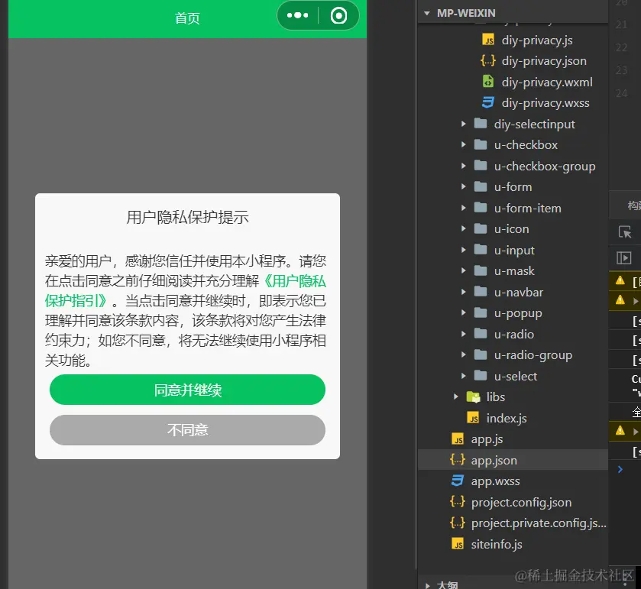This screenshot has height=589, width=641.
Task: Click the JS icon of index.js
Action: [473, 418]
